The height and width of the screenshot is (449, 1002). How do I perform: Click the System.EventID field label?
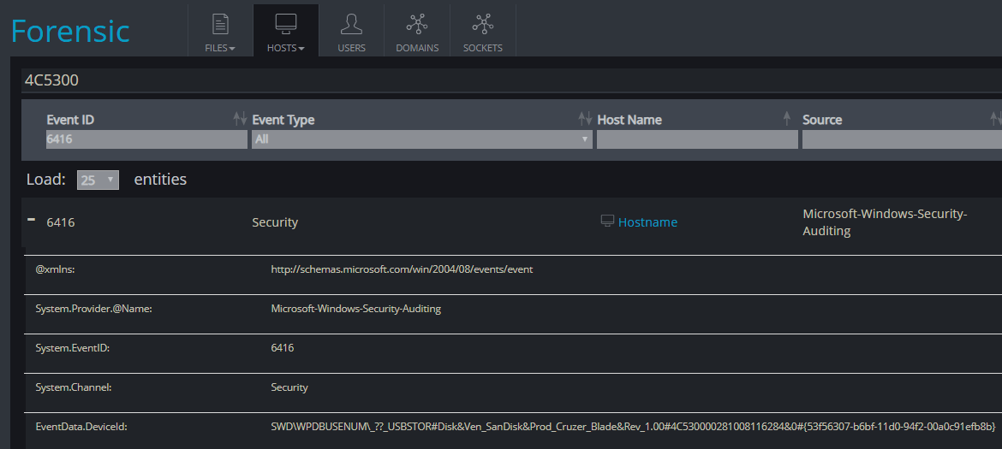click(72, 348)
